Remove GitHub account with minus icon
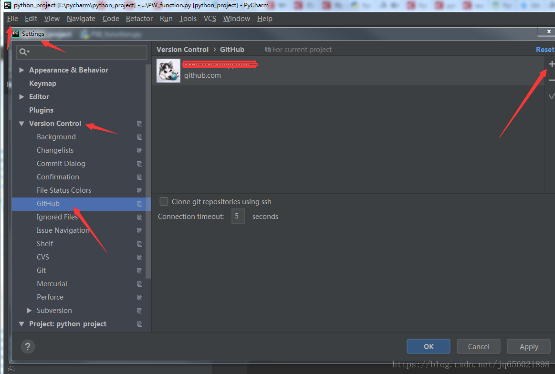Viewport: 555px width, 374px height. coord(552,80)
